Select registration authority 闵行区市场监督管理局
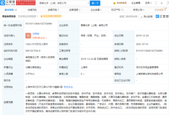 click(147, 67)
